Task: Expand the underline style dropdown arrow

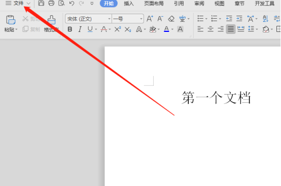Action: (96, 29)
